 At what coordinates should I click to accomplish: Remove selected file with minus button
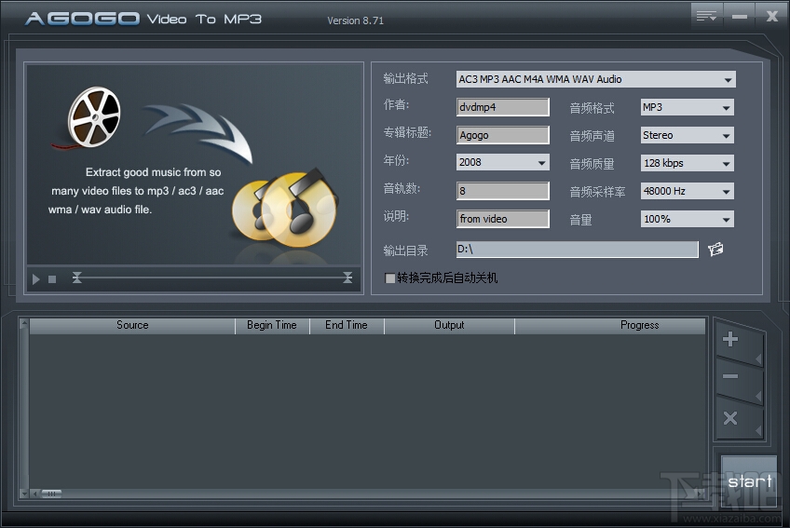(x=730, y=376)
